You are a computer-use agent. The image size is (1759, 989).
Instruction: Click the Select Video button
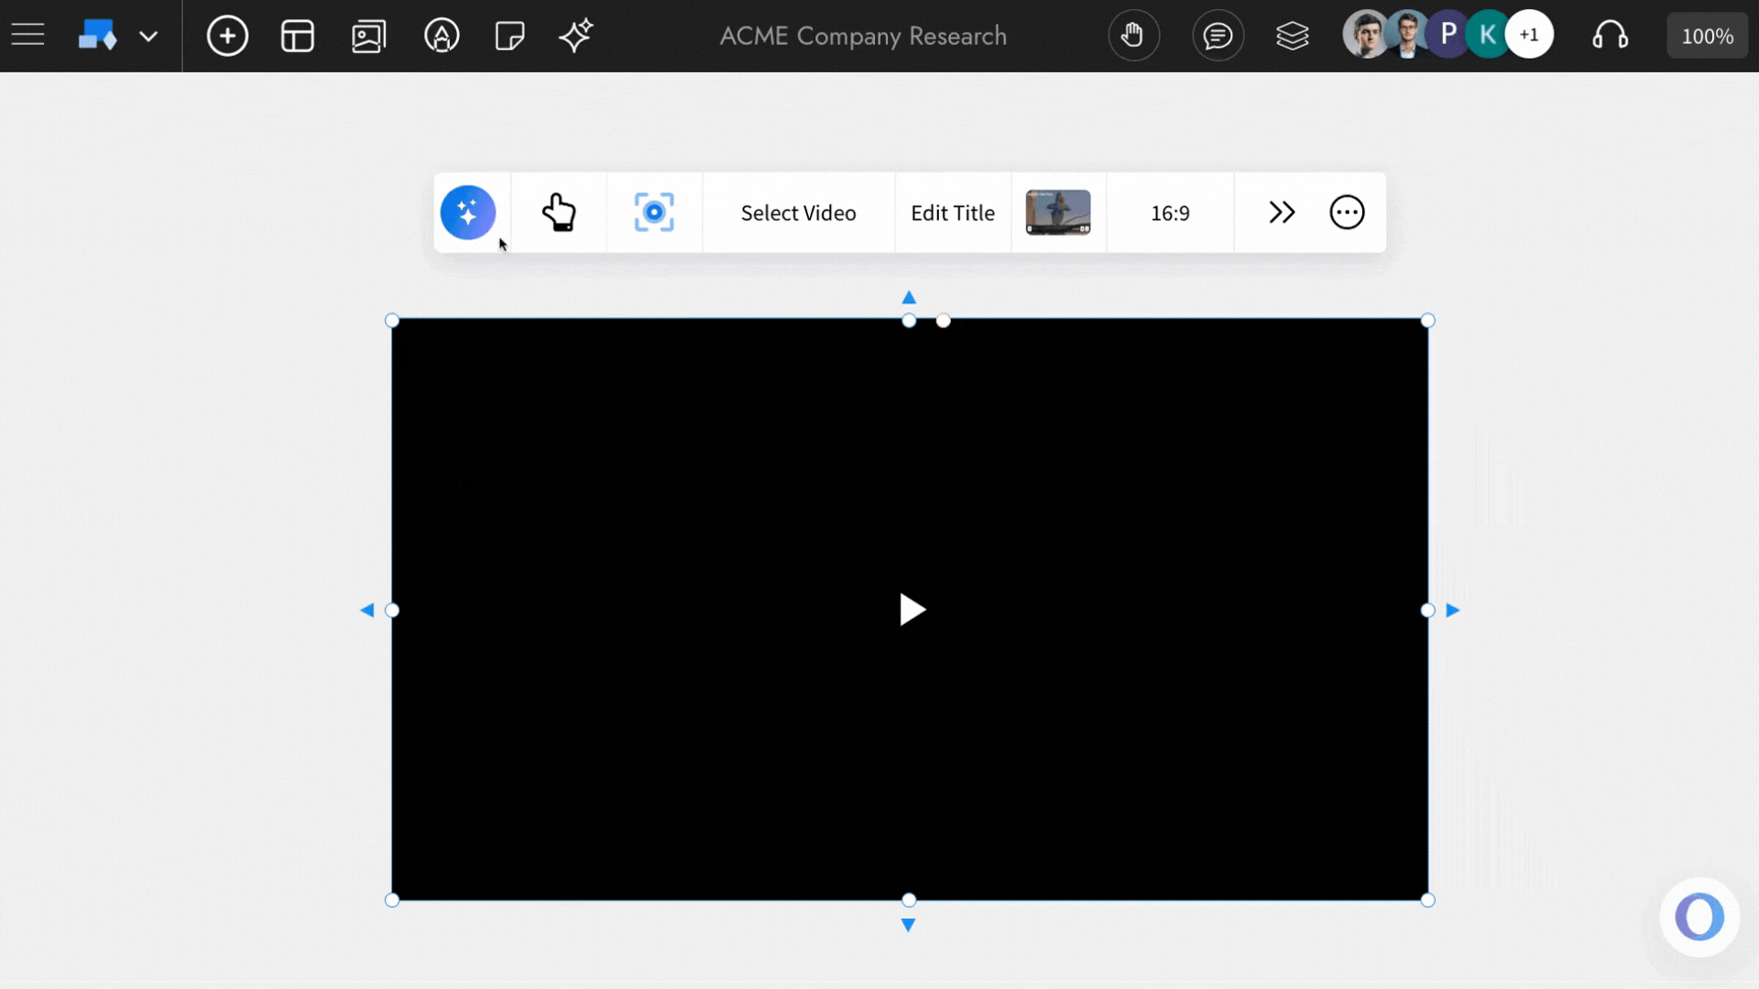click(797, 212)
